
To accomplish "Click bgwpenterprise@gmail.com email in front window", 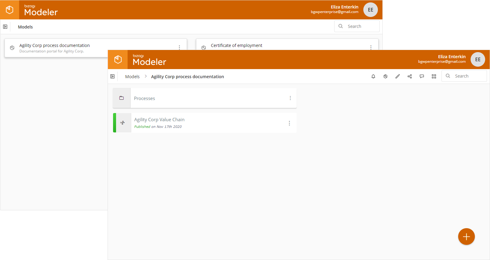I will tap(442, 62).
